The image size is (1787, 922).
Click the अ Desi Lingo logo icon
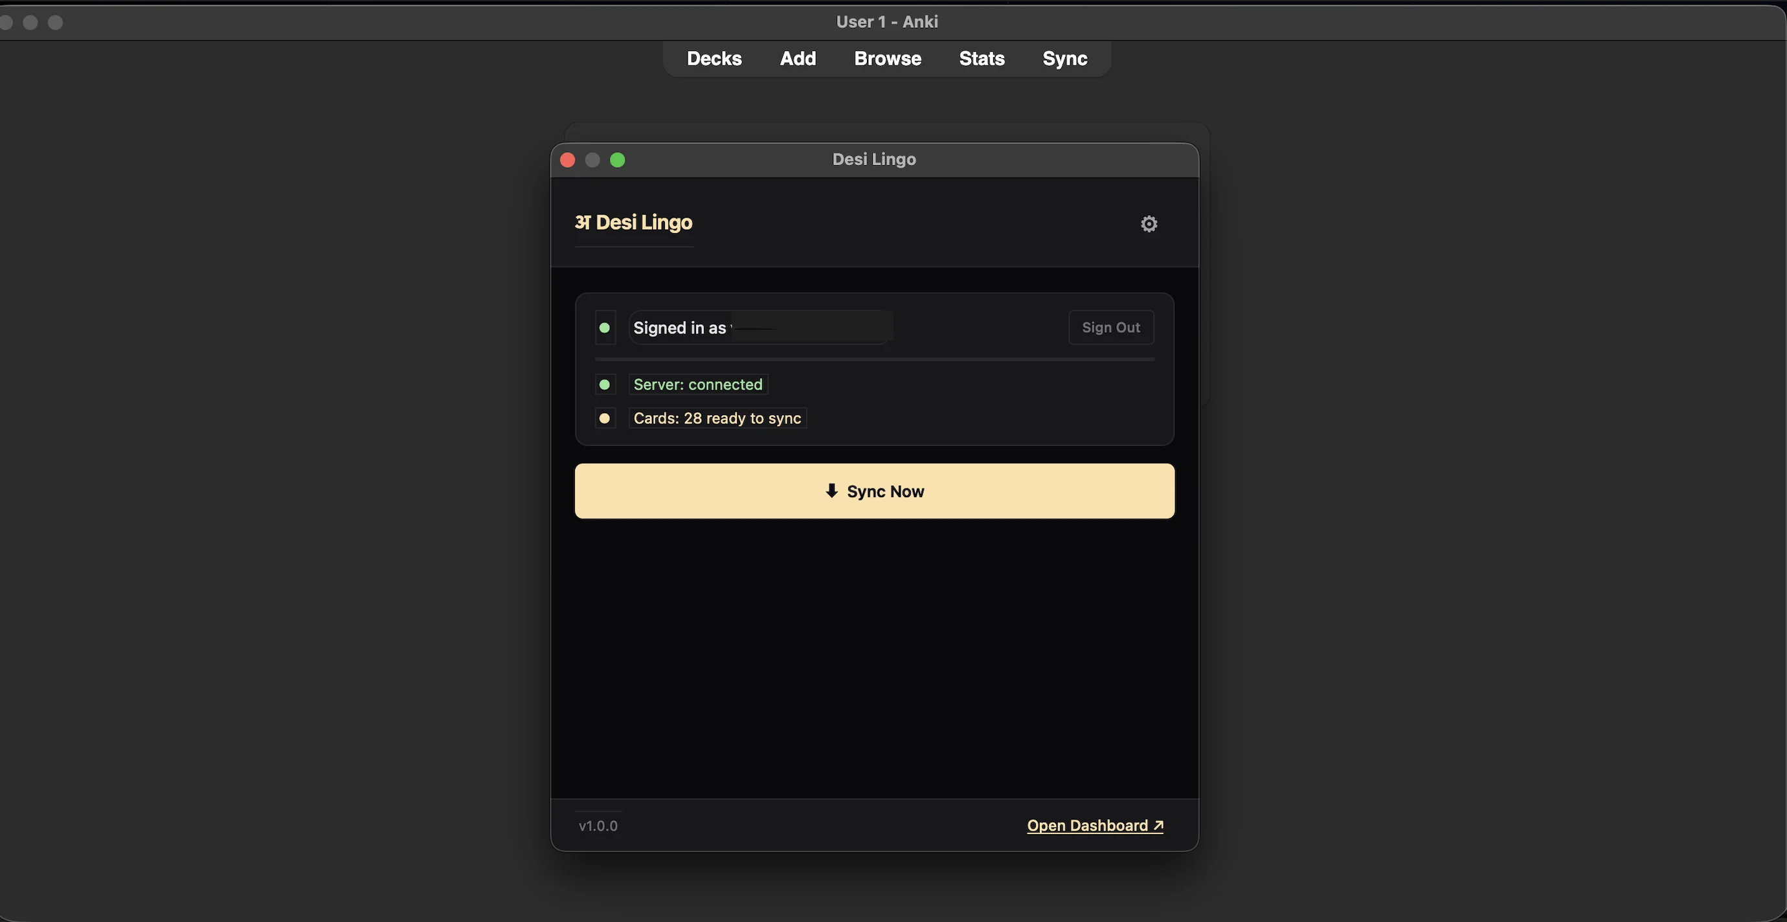tap(583, 222)
